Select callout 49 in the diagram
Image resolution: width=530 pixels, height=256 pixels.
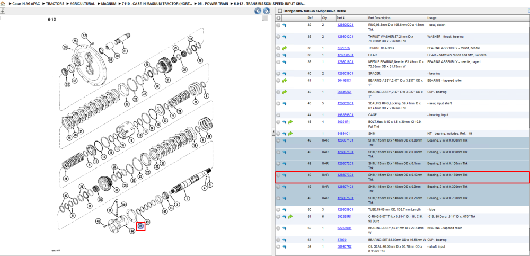click(141, 226)
